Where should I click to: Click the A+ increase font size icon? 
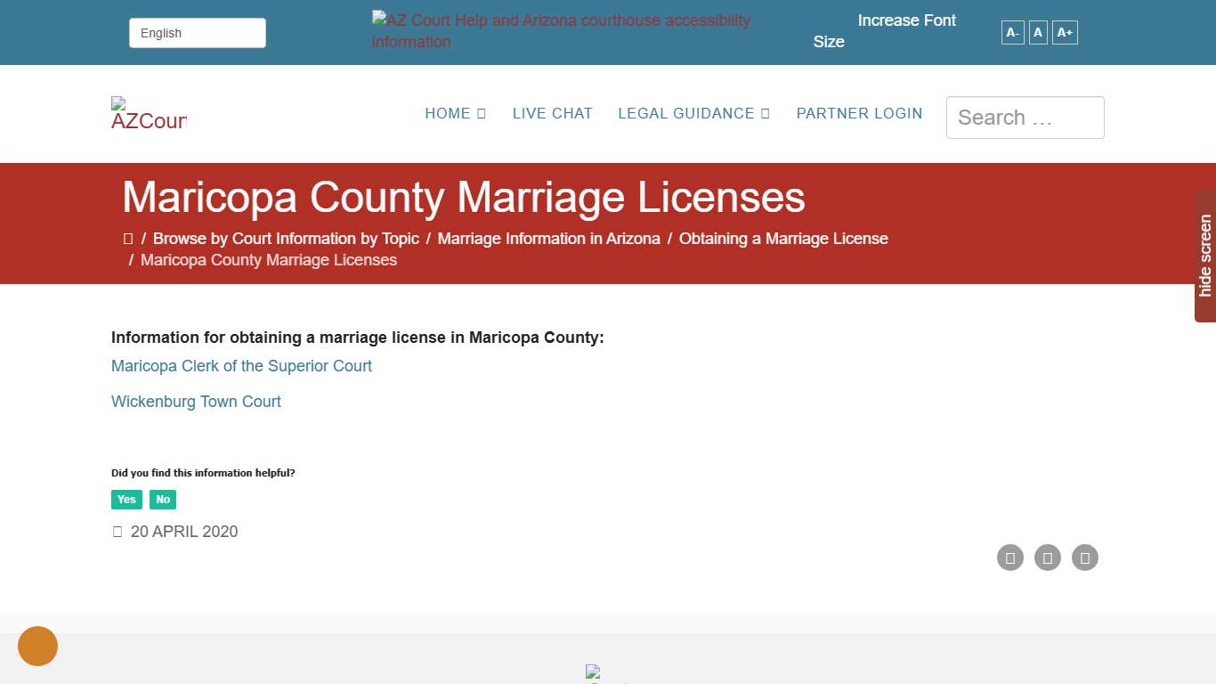click(1065, 32)
